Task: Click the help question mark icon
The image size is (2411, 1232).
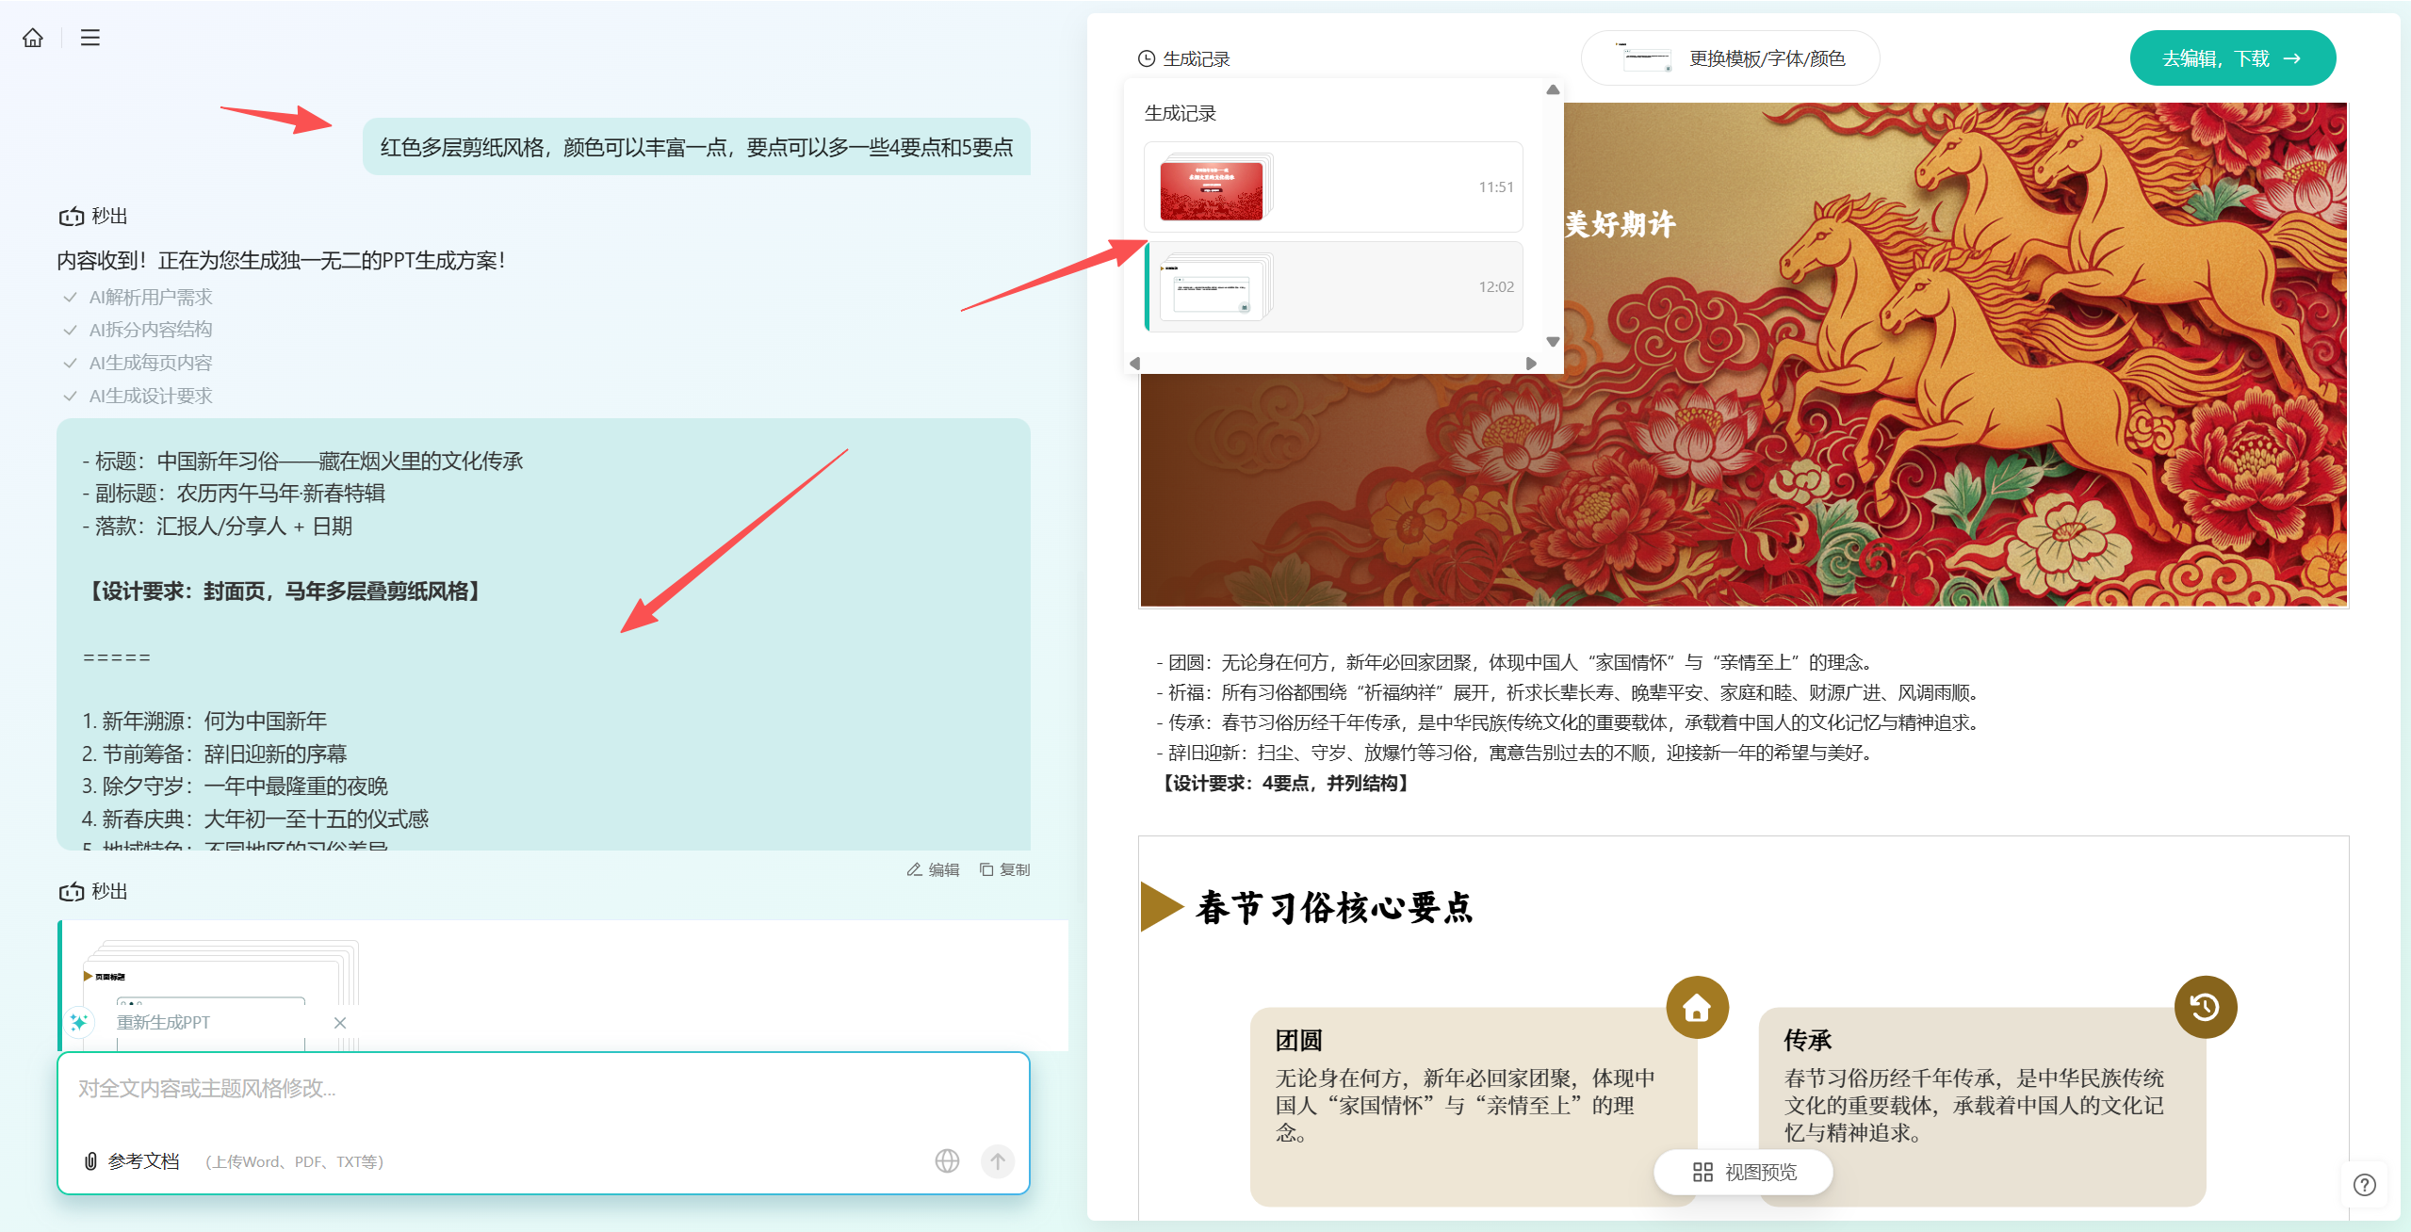Action: [2364, 1185]
